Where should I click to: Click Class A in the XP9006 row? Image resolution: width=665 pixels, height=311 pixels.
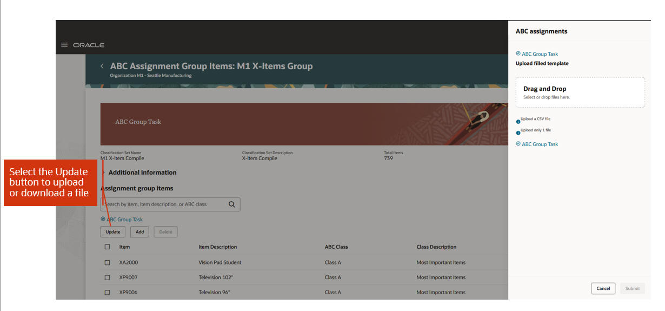[x=333, y=292]
